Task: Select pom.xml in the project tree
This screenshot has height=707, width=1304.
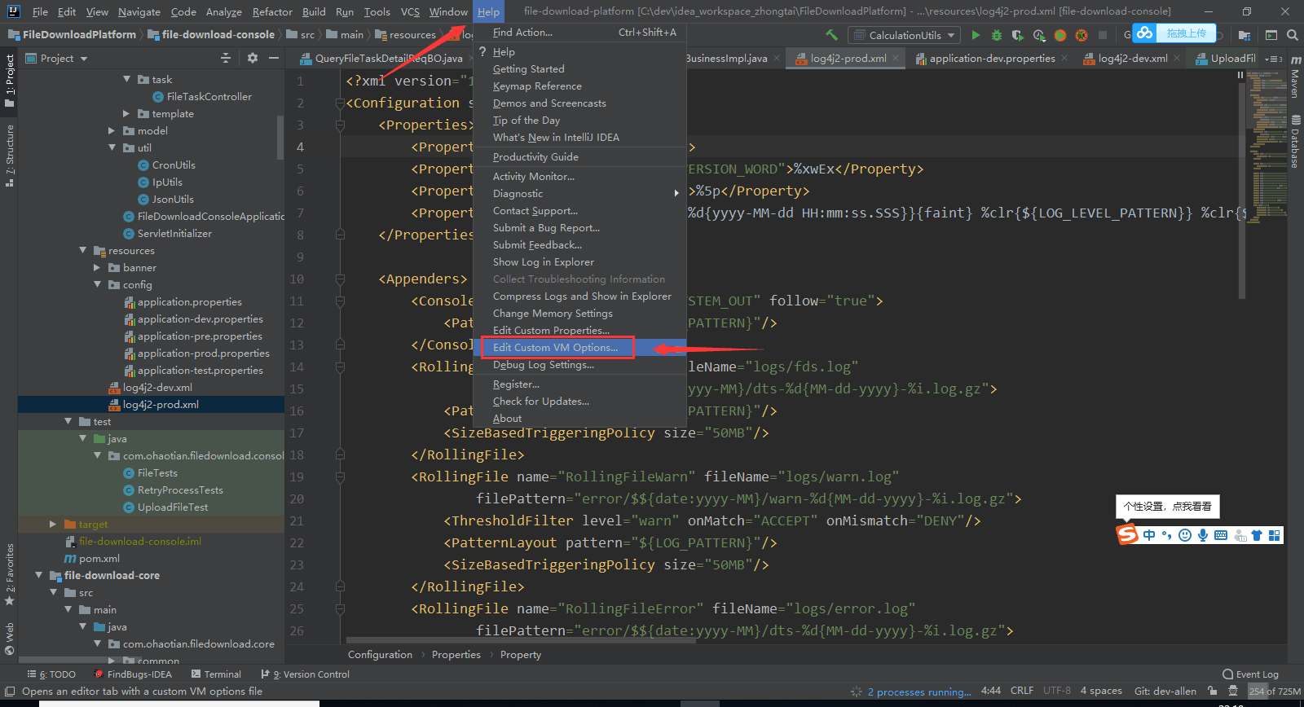Action: (99, 559)
